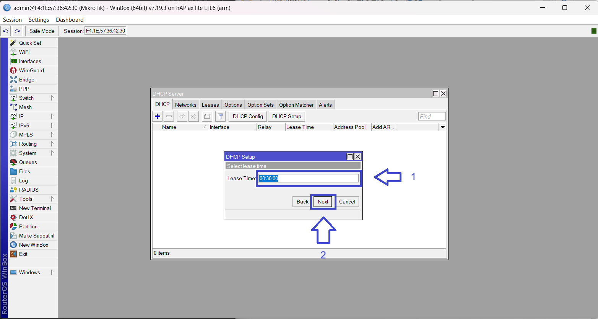
Task: Expand the Routing submenu
Action: click(x=52, y=144)
